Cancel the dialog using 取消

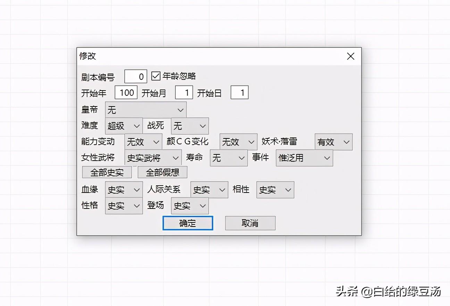[x=250, y=223]
